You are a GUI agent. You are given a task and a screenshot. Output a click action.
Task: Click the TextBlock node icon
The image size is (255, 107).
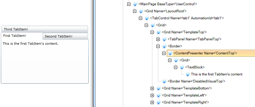(x=182, y=67)
